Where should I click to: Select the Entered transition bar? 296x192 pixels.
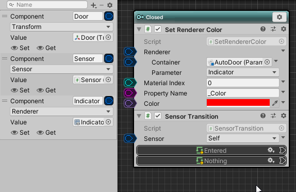pos(211,150)
